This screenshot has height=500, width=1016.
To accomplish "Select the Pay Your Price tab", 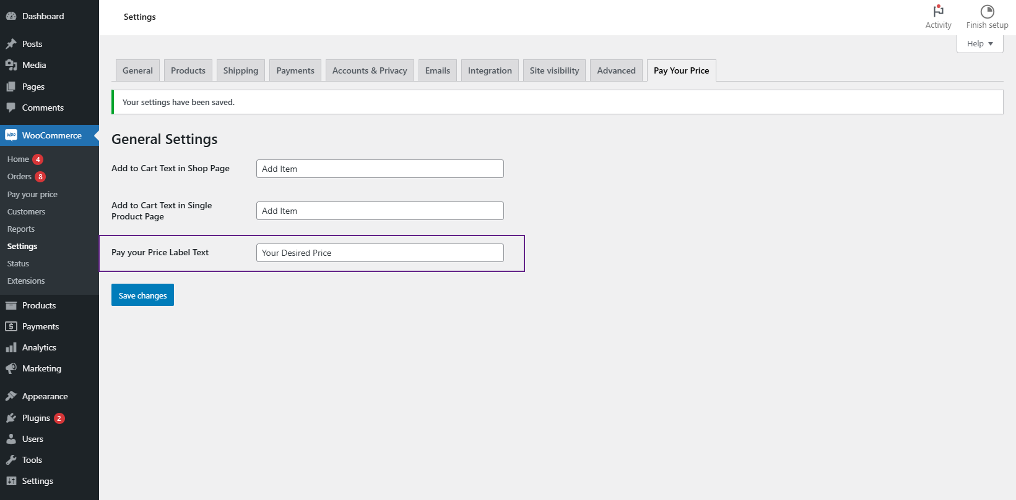I will click(x=682, y=70).
